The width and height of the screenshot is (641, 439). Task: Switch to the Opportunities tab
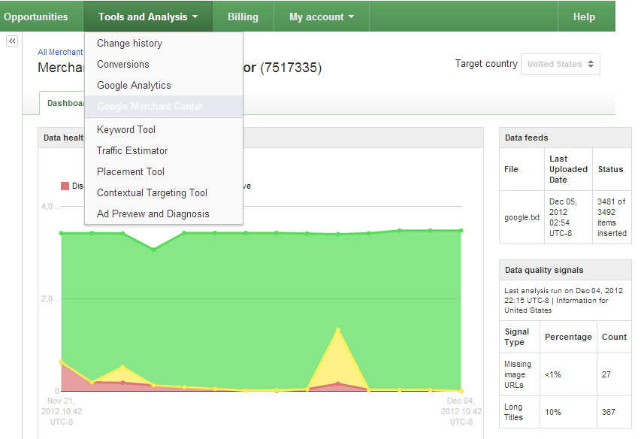35,17
